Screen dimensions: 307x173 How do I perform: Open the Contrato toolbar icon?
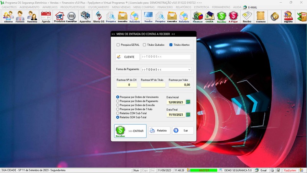(261, 17)
